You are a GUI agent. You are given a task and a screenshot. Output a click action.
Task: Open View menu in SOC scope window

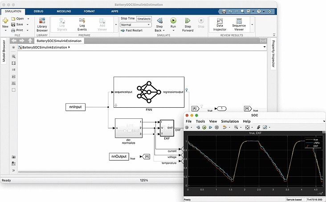click(x=213, y=121)
